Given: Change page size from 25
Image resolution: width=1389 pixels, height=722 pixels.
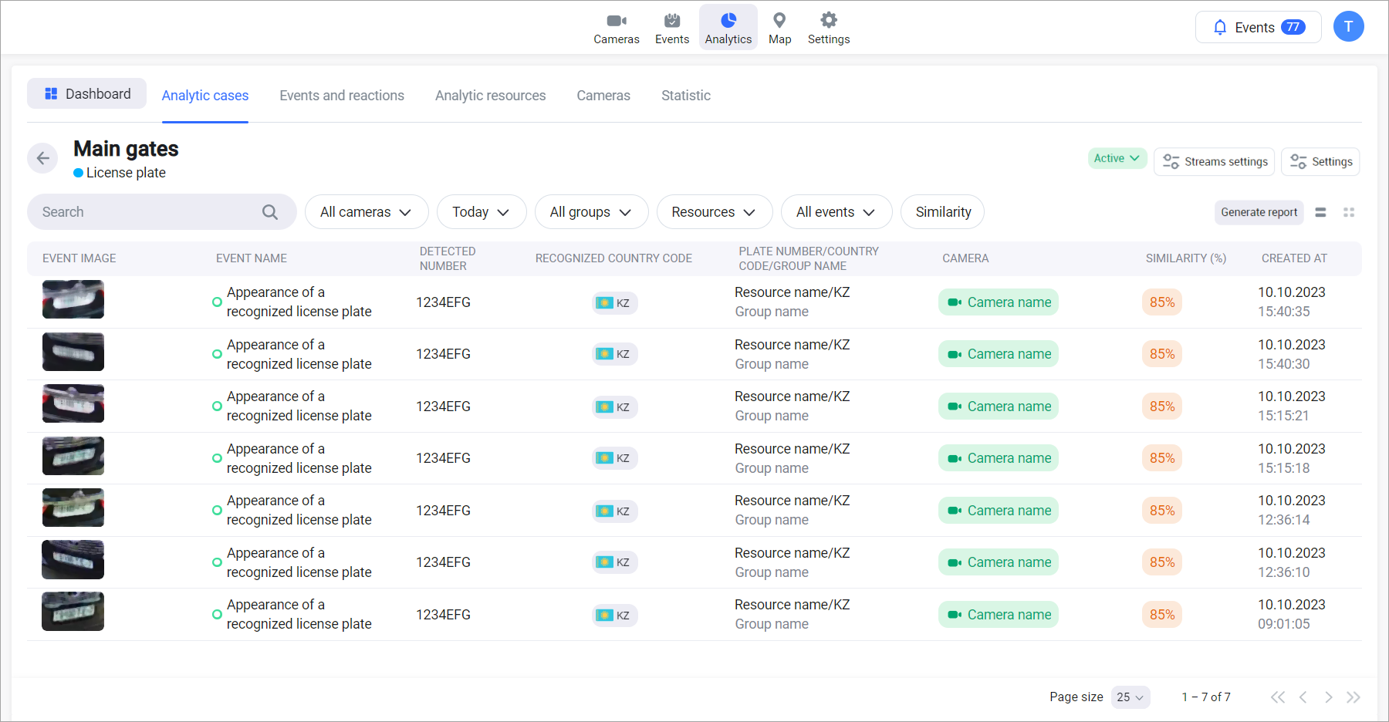Looking at the screenshot, I should [x=1130, y=697].
